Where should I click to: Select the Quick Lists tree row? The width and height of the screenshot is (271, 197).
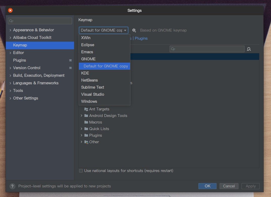169,129
